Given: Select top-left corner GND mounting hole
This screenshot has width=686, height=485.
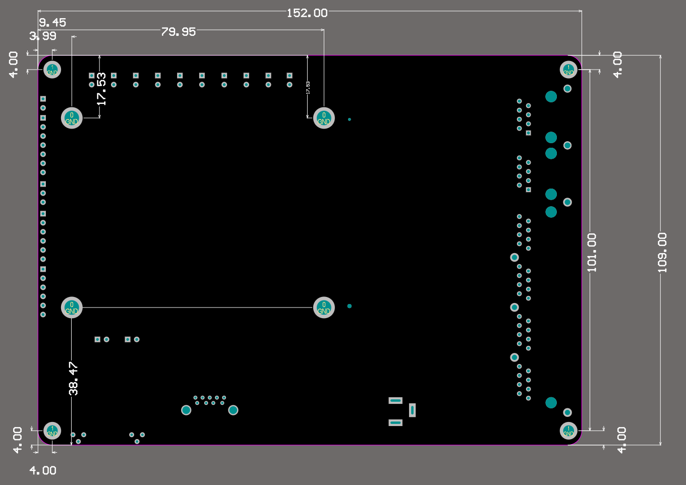Looking at the screenshot, I should [x=52, y=70].
